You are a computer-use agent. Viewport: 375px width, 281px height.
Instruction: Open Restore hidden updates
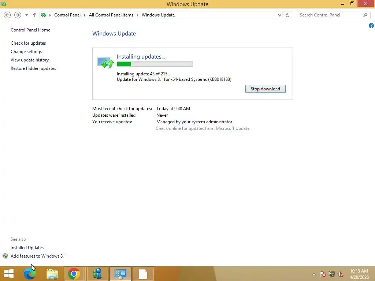tap(33, 68)
